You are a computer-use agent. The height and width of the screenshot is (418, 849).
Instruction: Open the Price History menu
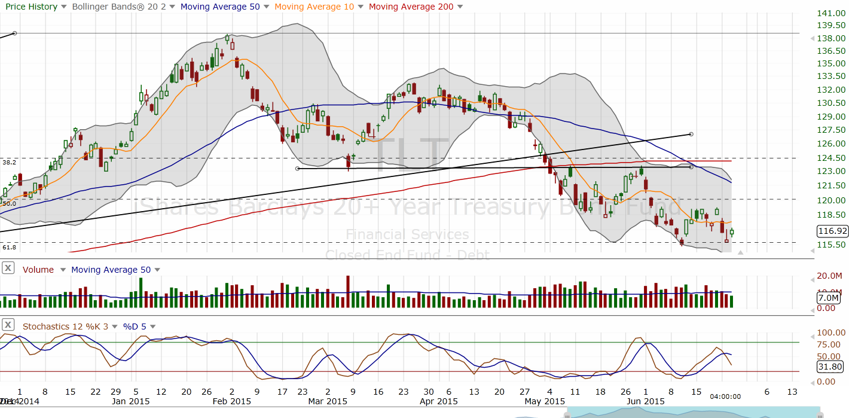pyautogui.click(x=63, y=7)
